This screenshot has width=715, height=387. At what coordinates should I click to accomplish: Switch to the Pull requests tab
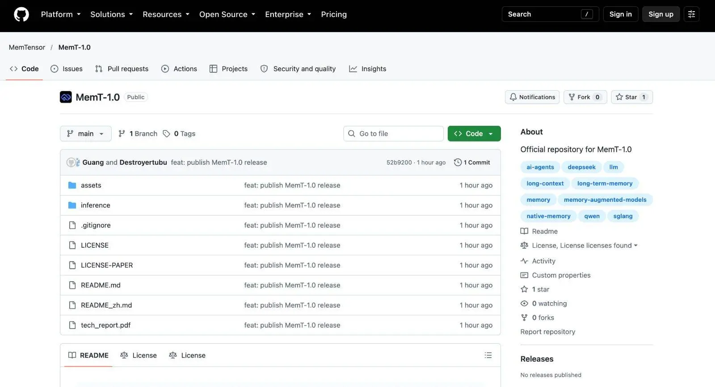coord(122,69)
